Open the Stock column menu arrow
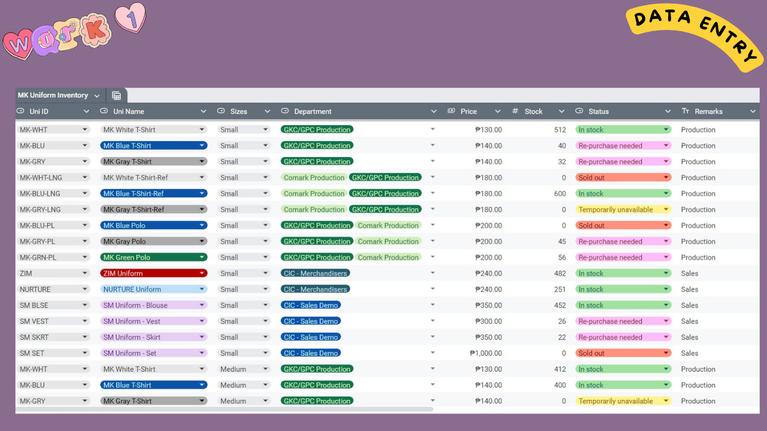Screen dimensions: 767x431 [561, 111]
